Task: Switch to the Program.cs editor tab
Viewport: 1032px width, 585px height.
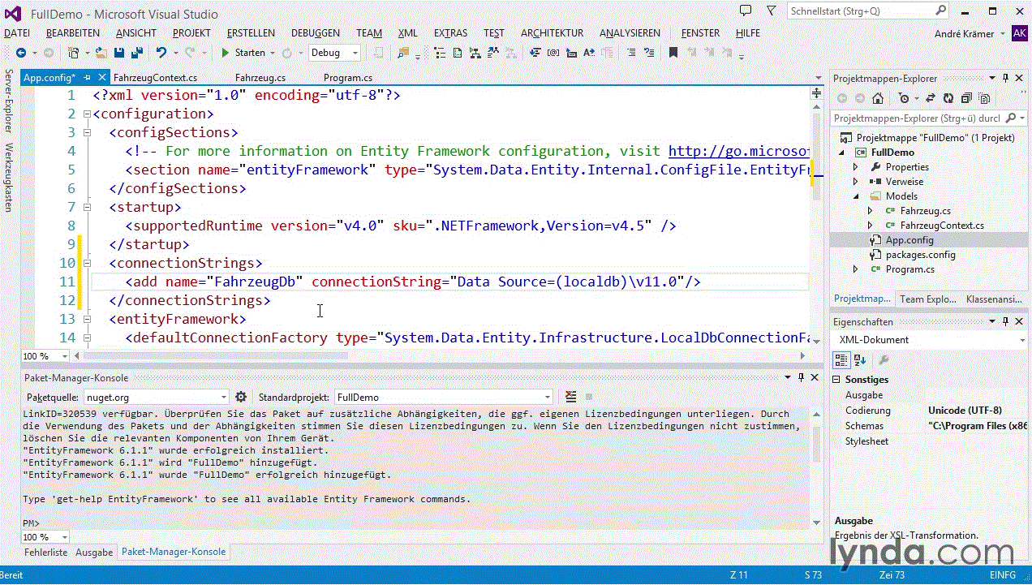Action: point(348,78)
